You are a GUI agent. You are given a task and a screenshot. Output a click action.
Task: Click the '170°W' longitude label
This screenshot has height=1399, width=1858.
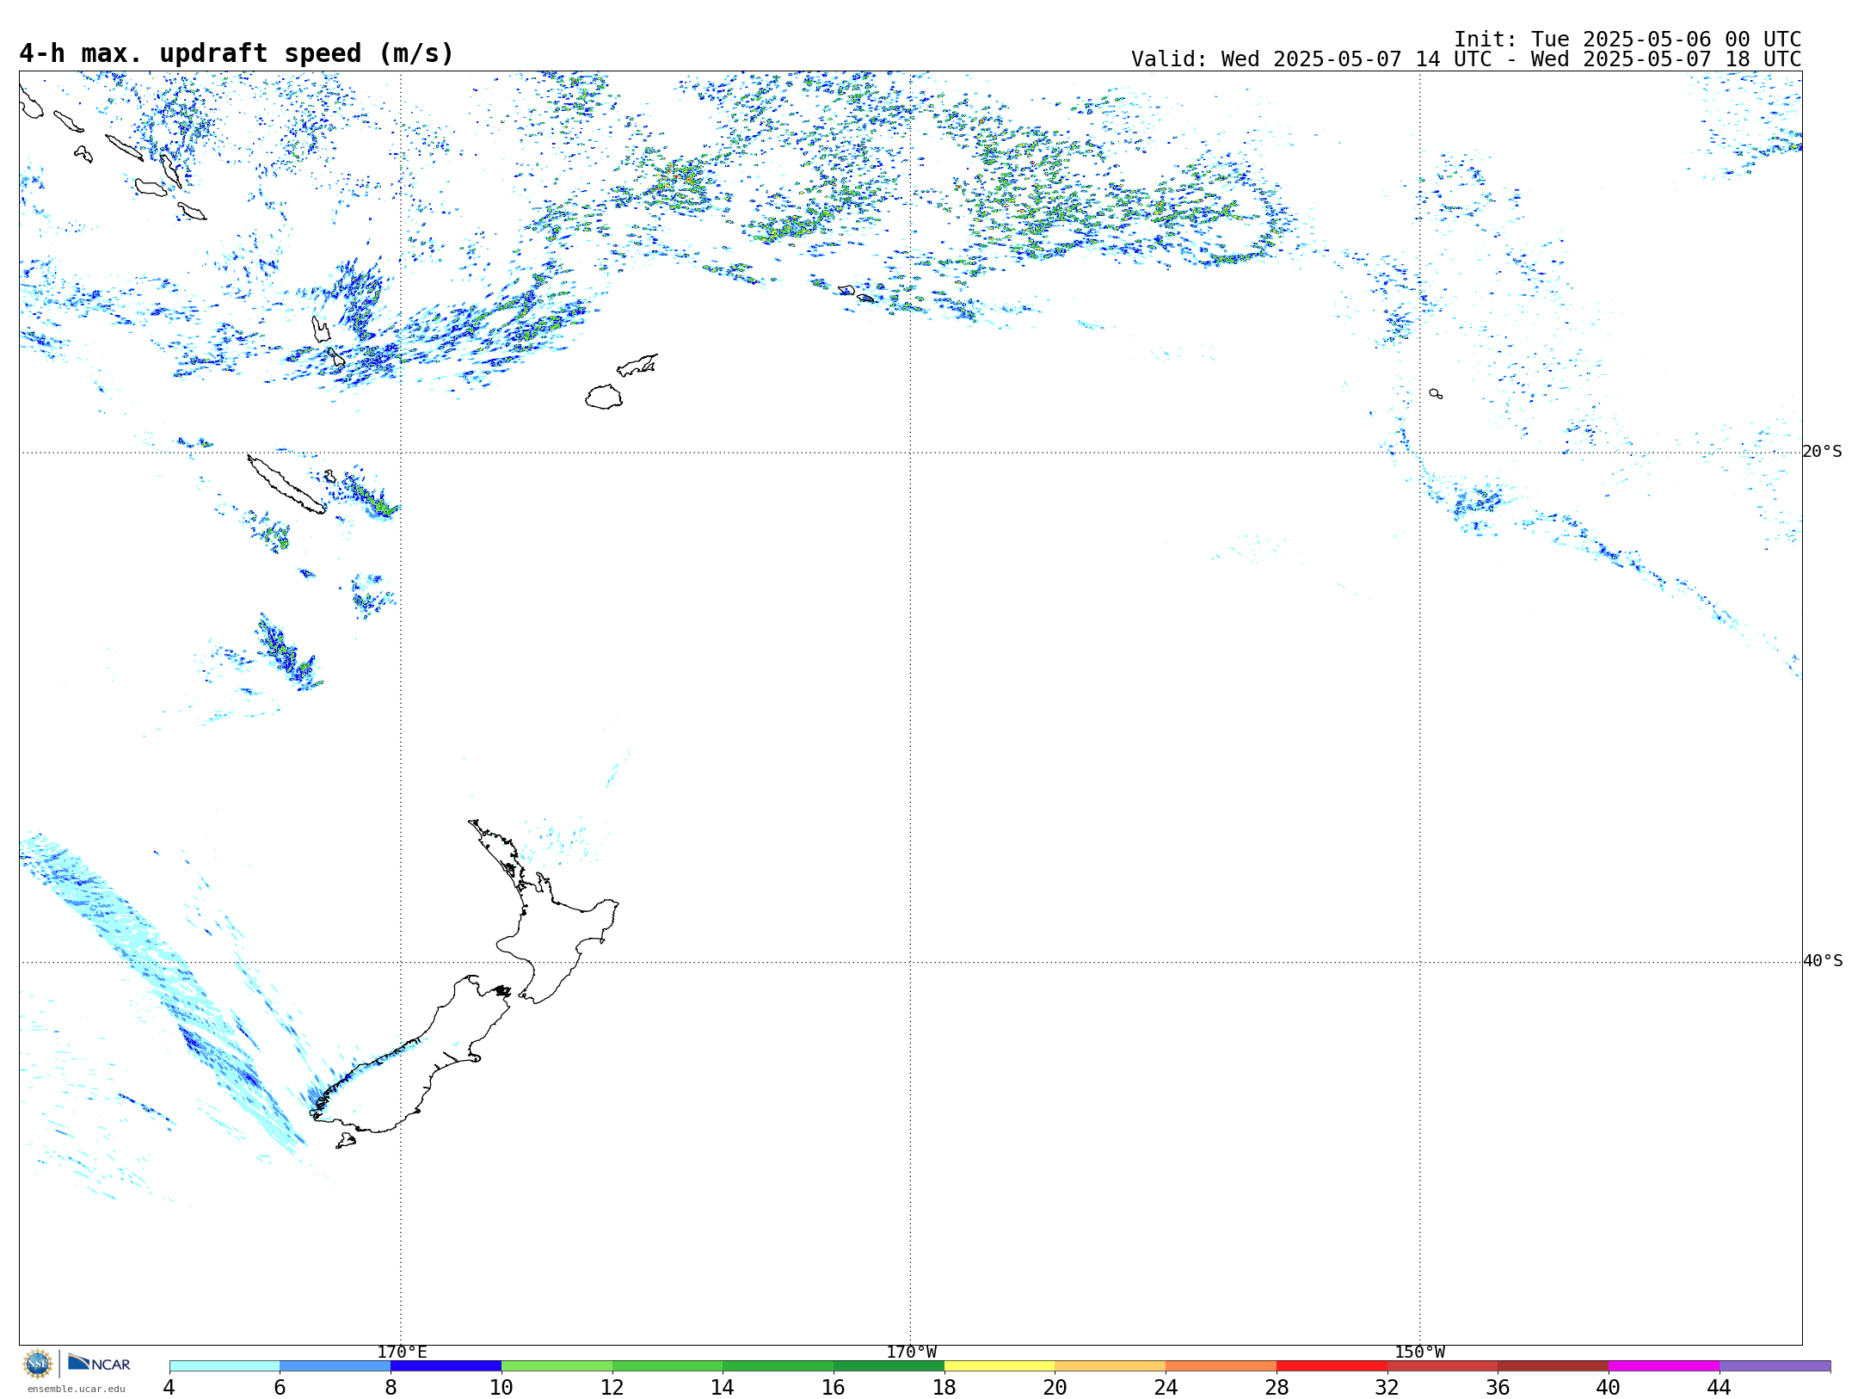(912, 1353)
